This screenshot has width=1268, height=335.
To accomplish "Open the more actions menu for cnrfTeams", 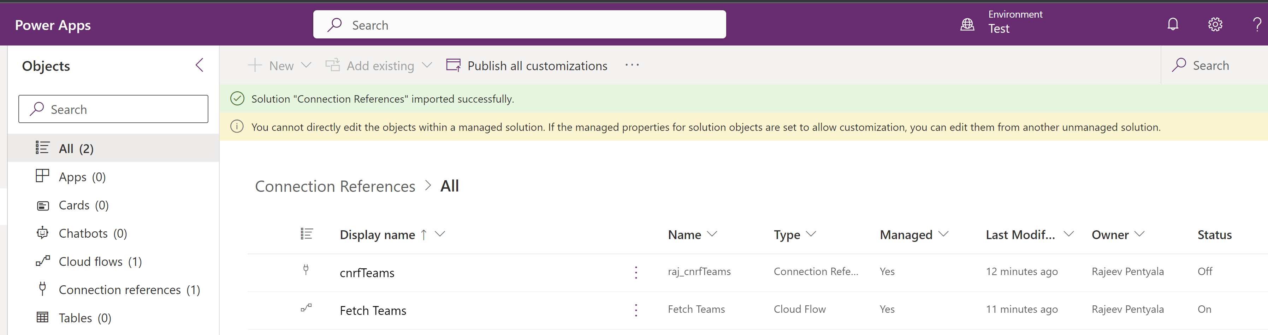I will pyautogui.click(x=636, y=272).
